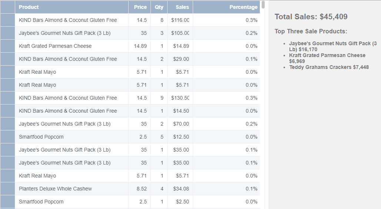Click the Jaybee's Gourmet Nuts $16,170 list item
This screenshot has width=381, height=209.
(333, 46)
